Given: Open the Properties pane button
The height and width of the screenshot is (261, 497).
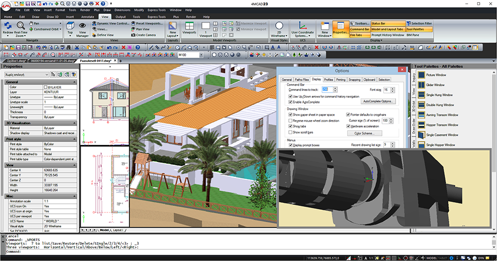Looking at the screenshot, I should [x=340, y=28].
